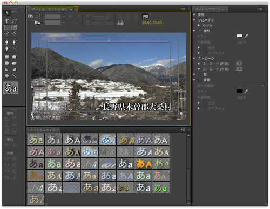Select the Wedge triangle tool
This screenshot has height=209, width=270.
[x=7, y=69]
